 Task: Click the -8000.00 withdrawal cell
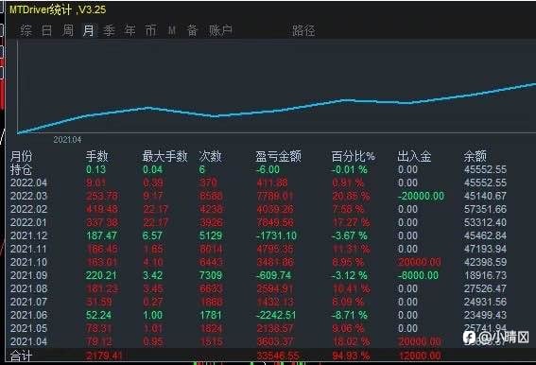(418, 275)
